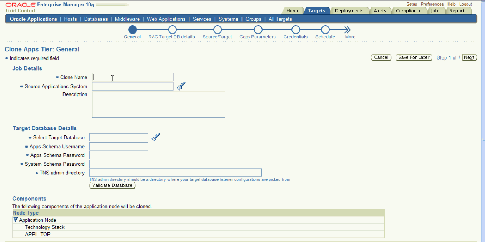
Task: Open the Deployments tab
Action: coord(349,11)
